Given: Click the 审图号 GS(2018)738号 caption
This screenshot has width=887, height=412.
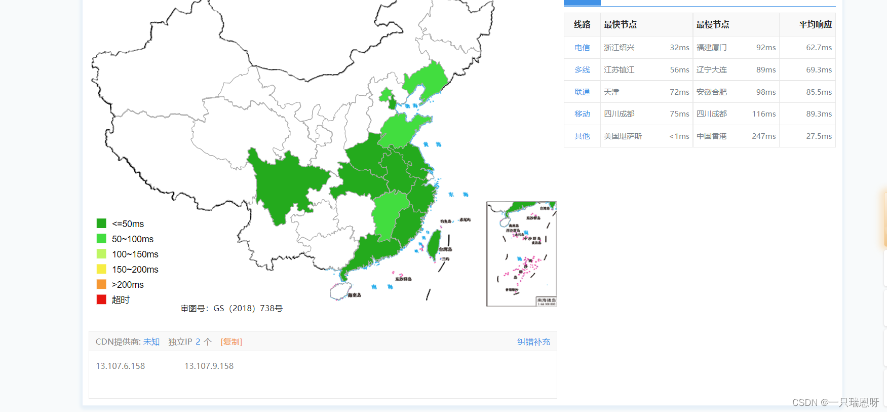Looking at the screenshot, I should pos(232,308).
